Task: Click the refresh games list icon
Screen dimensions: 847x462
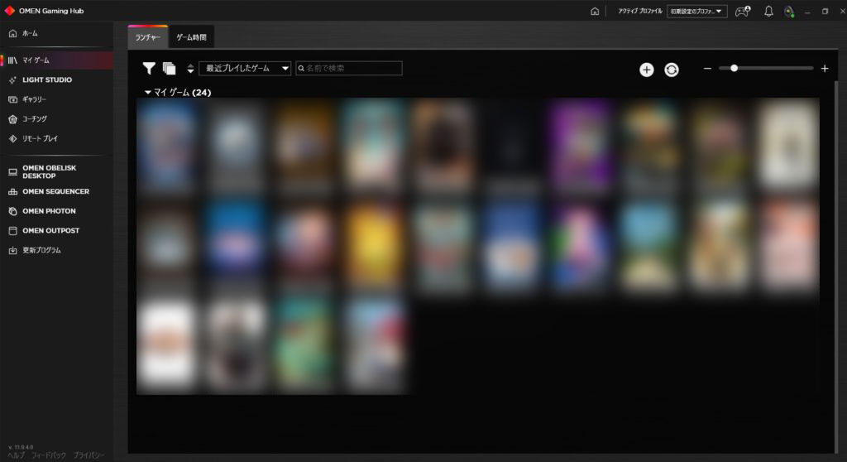Action: [x=671, y=70]
